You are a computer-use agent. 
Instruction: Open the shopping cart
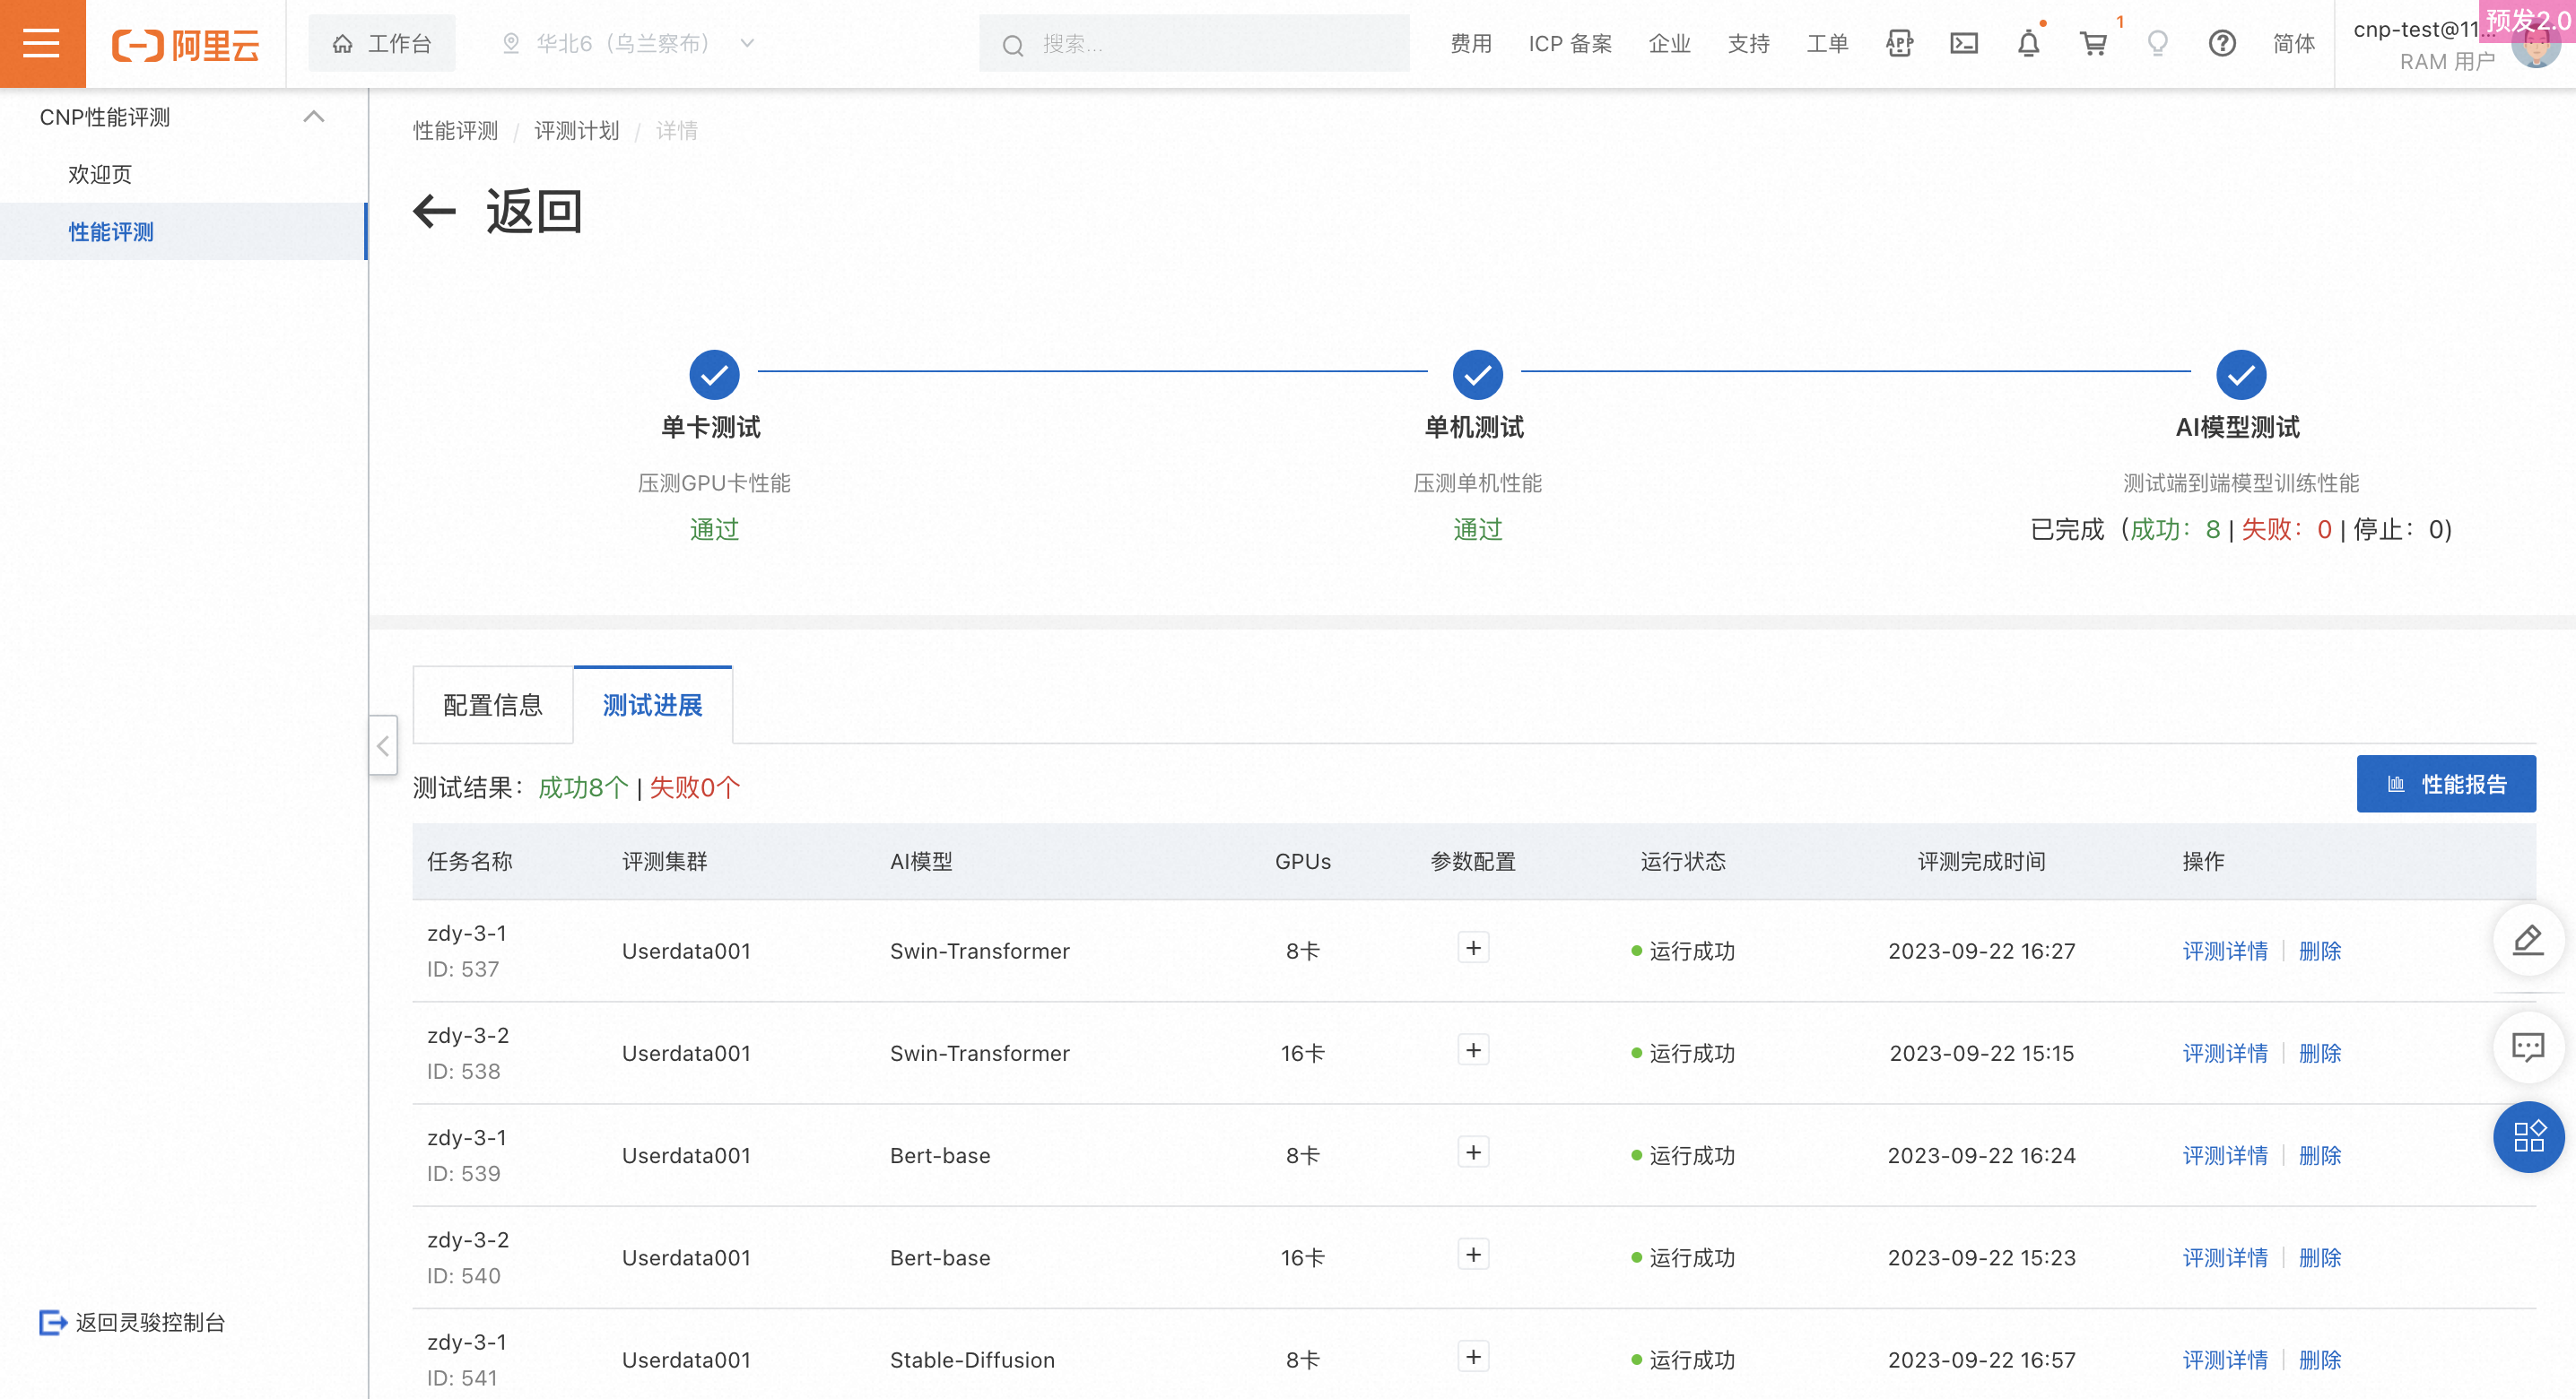point(2093,43)
